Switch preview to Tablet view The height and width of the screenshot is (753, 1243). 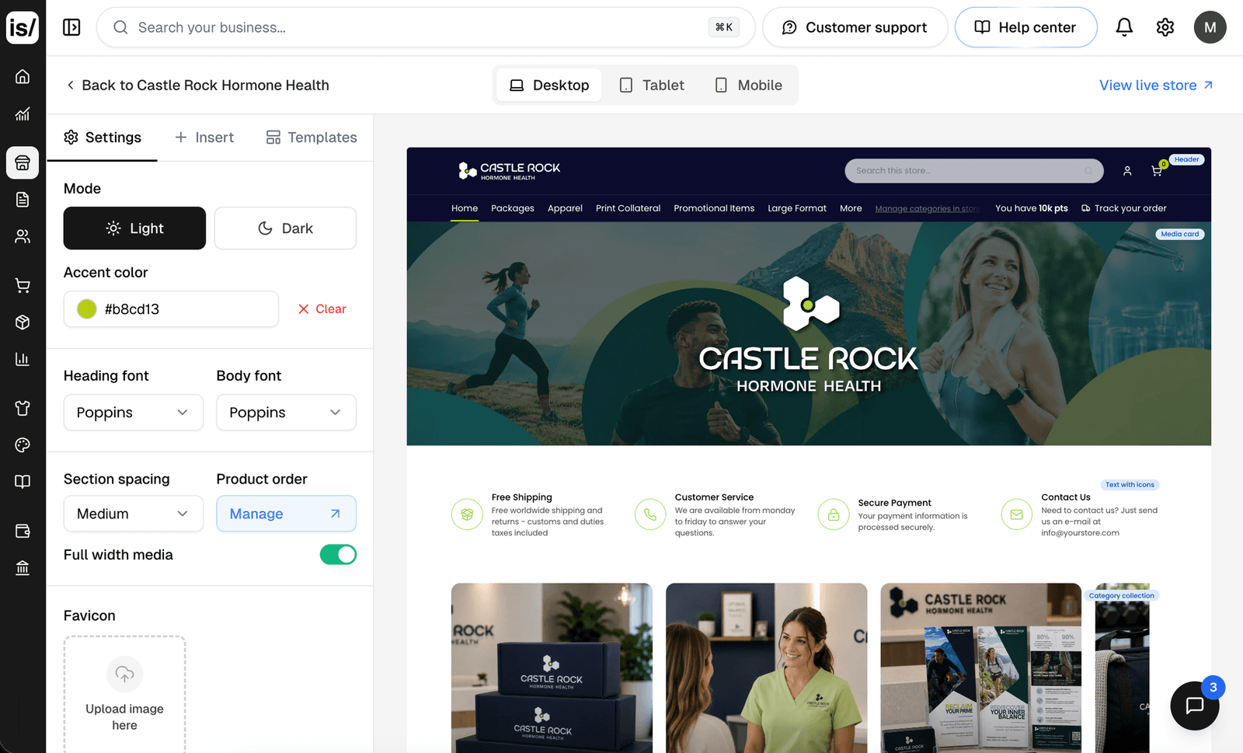(651, 85)
